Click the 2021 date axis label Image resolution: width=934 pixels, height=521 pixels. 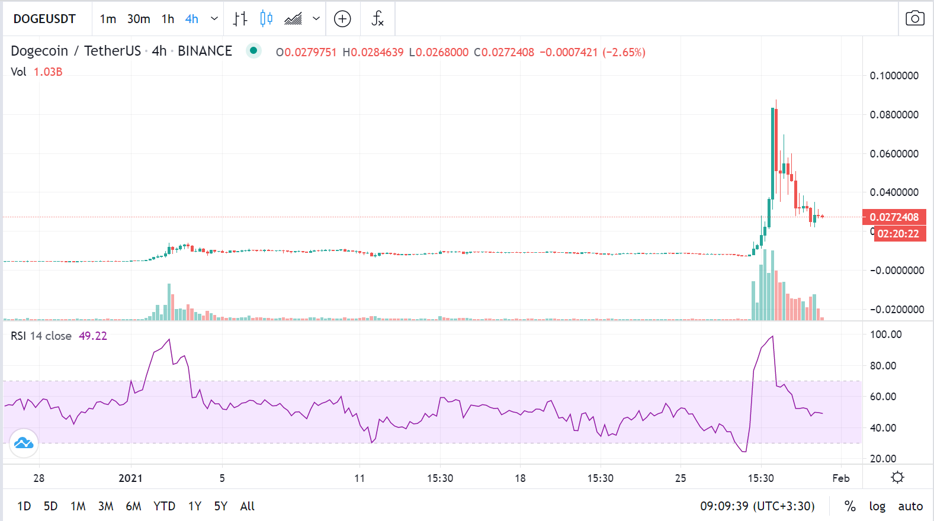tap(130, 478)
